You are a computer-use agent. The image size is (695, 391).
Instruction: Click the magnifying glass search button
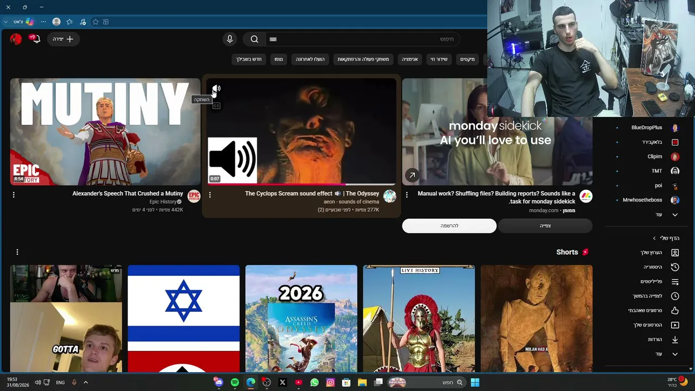(254, 39)
